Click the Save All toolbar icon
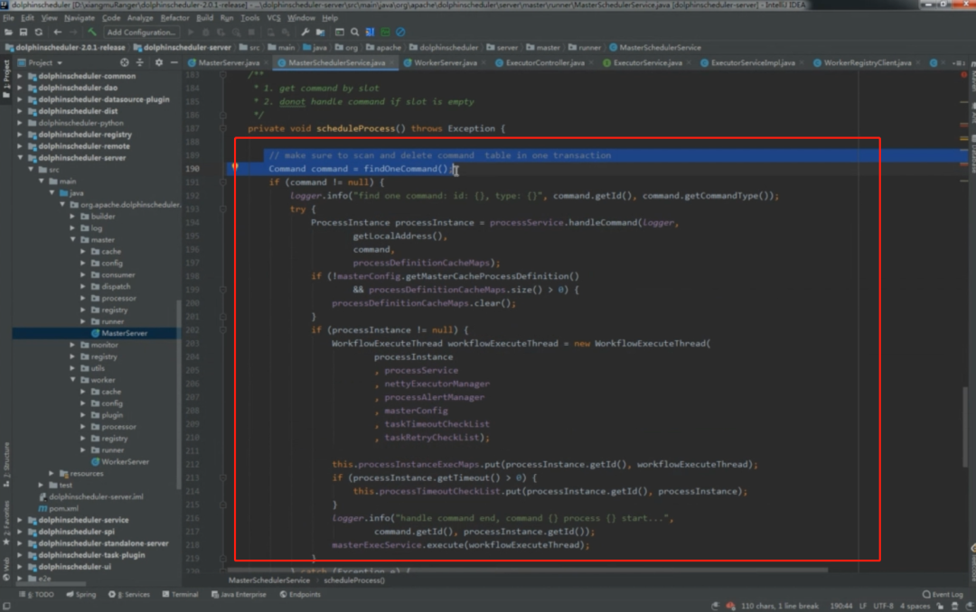 coord(23,32)
